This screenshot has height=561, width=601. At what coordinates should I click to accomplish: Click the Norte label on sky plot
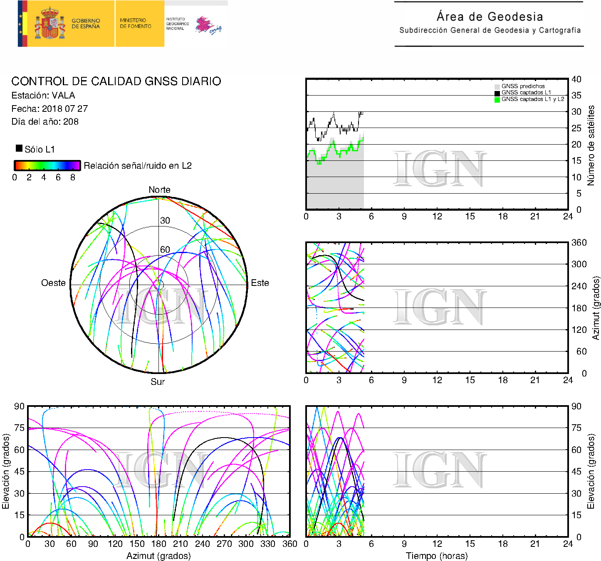159,190
